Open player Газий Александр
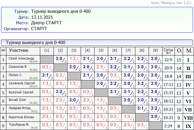The height and width of the screenshot is (130, 194). pos(21,58)
